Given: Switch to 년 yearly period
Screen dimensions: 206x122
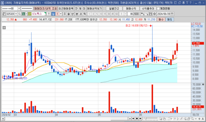Looking at the screenshot, I should (x=73, y=14).
